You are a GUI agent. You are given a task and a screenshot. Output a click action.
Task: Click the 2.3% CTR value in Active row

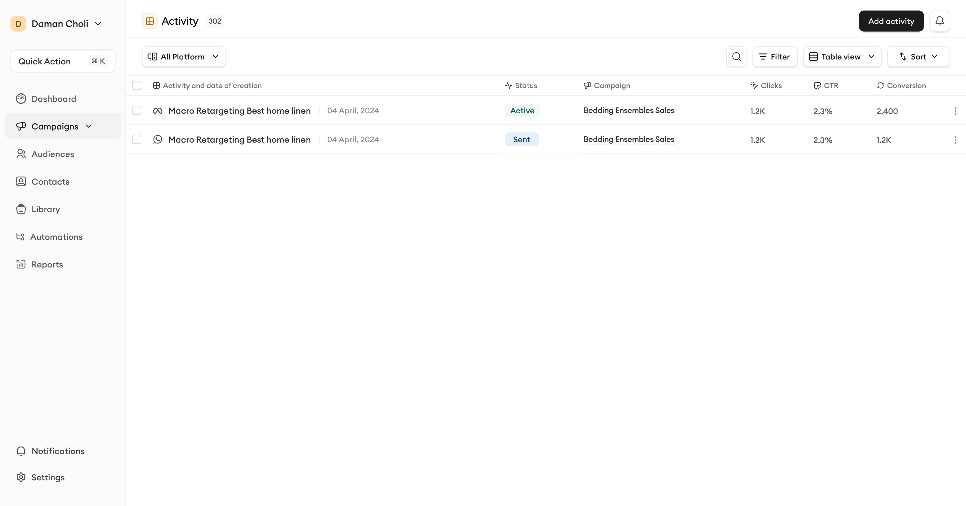(823, 111)
